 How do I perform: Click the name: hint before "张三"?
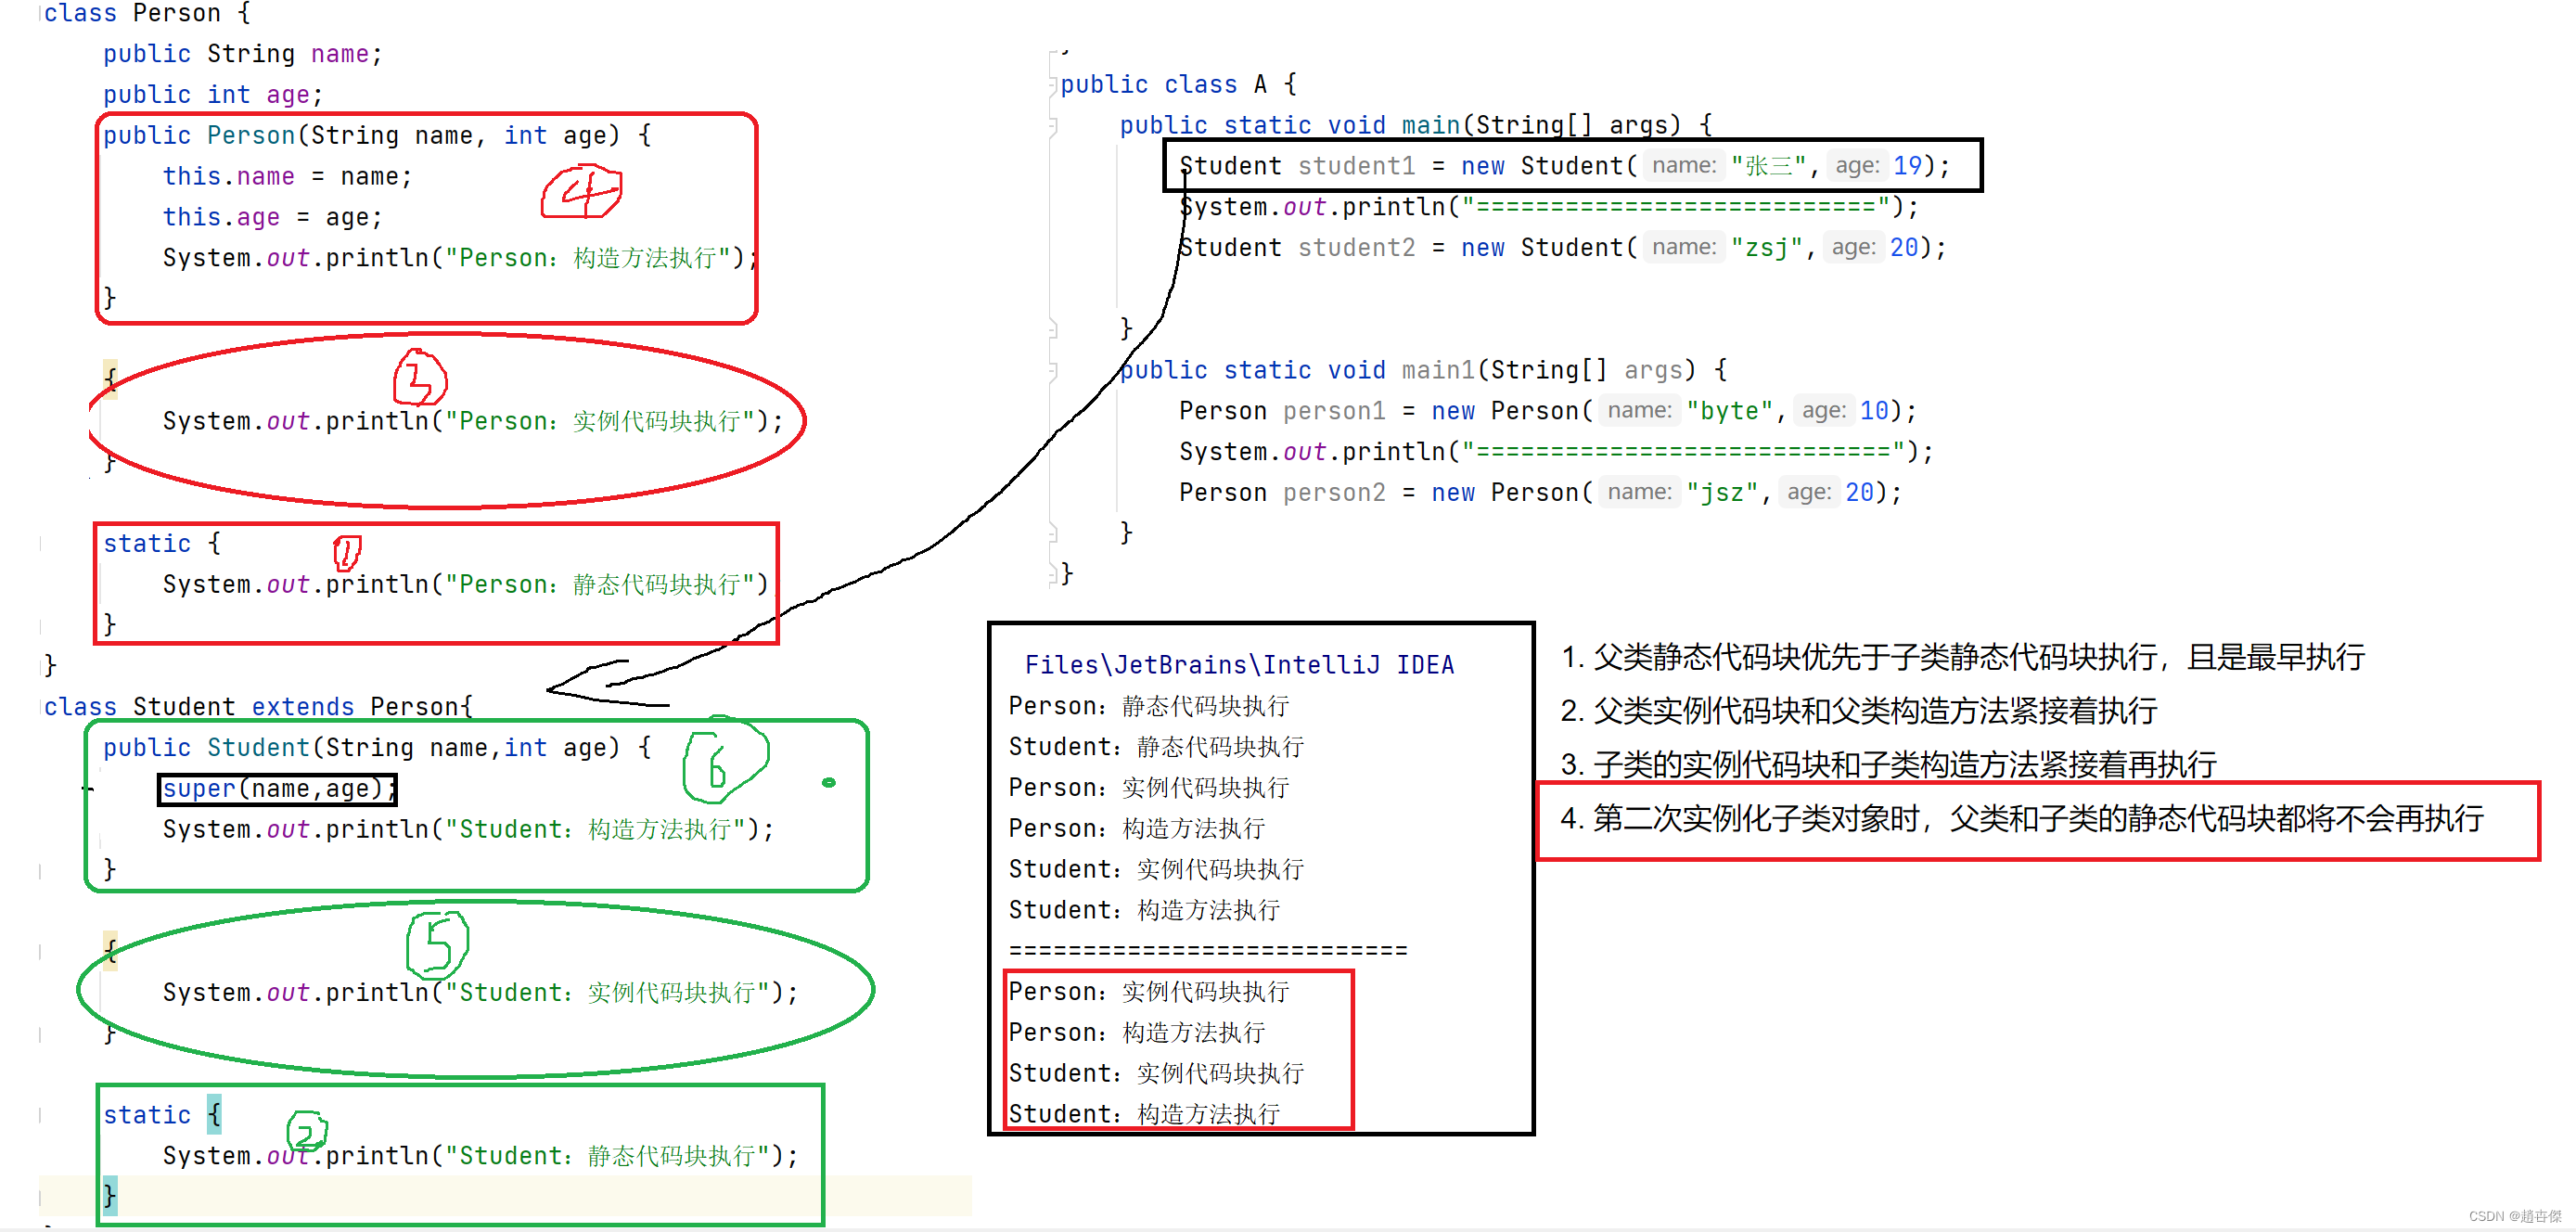tap(1683, 166)
